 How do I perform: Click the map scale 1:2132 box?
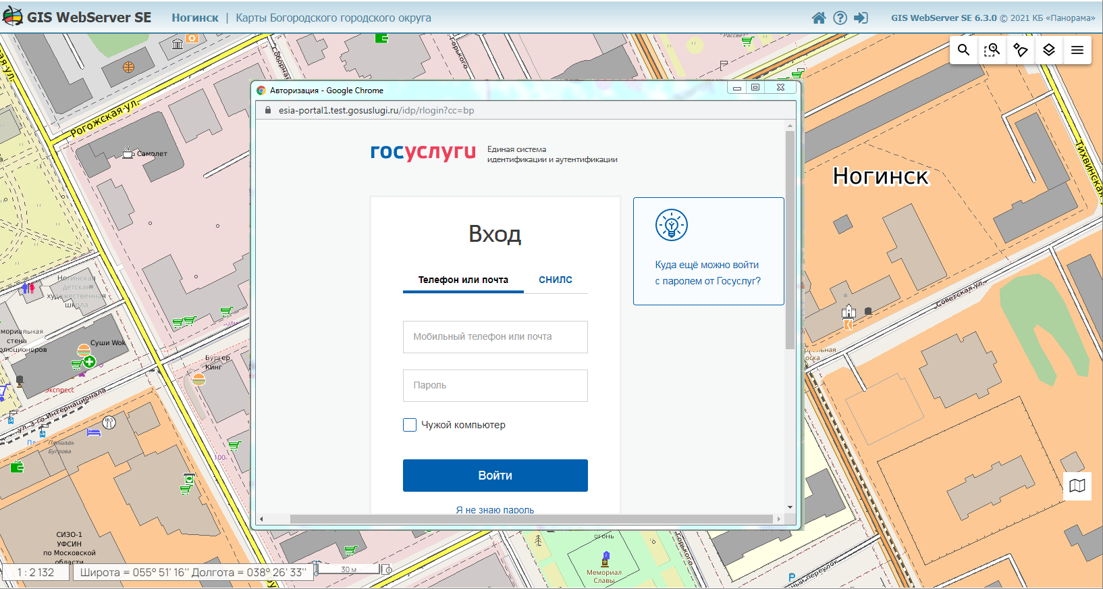click(x=36, y=572)
